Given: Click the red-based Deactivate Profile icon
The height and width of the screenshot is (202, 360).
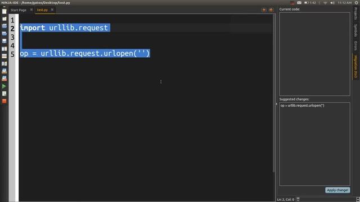Looking at the screenshot, I should coord(4,79).
